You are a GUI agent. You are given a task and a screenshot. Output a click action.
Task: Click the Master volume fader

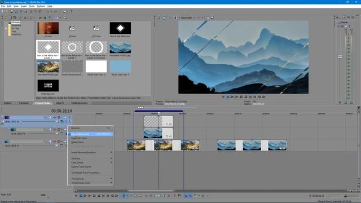click(340, 56)
